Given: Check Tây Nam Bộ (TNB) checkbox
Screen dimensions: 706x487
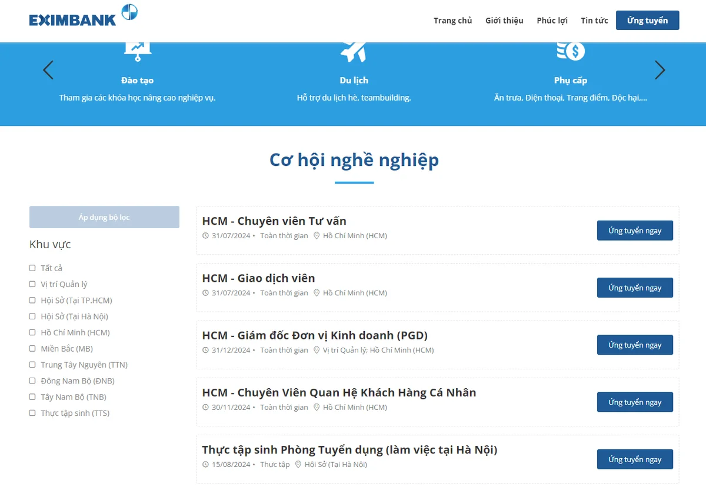Looking at the screenshot, I should click(32, 397).
